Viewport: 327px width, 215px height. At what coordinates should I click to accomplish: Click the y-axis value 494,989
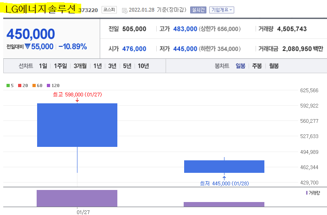309,152
